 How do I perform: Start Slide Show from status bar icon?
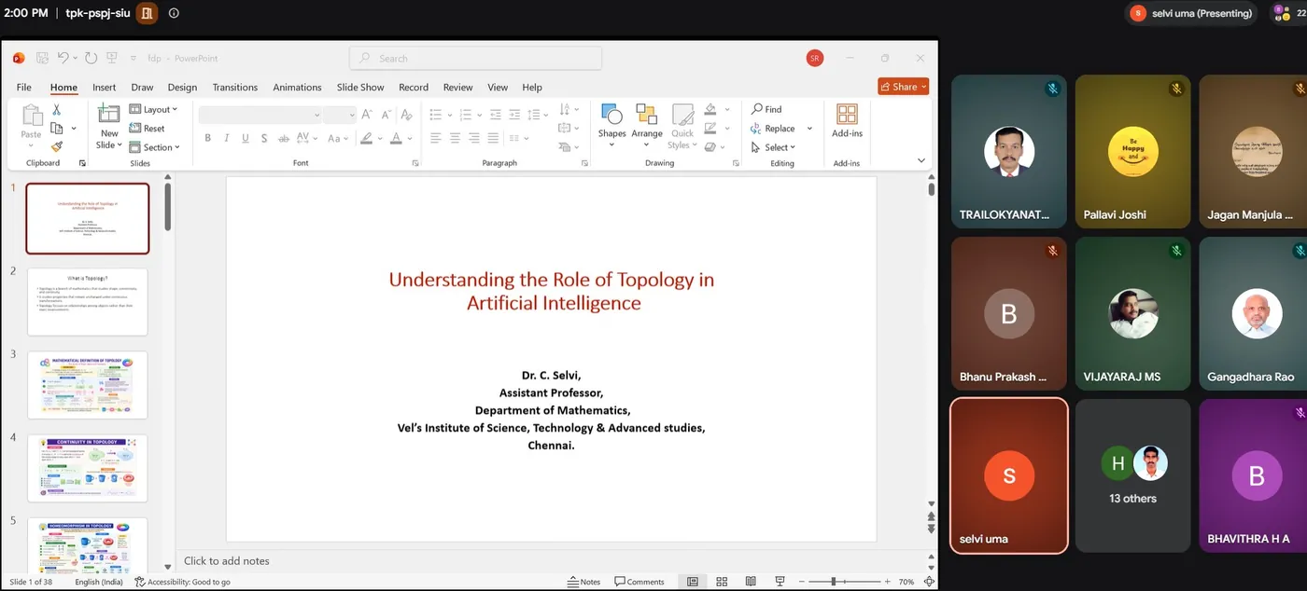point(780,582)
